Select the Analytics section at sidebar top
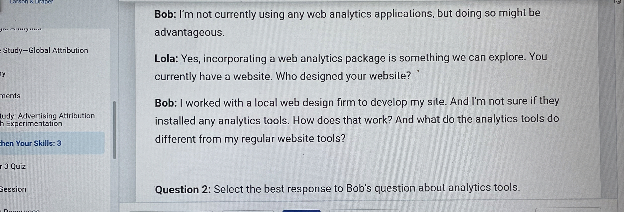This screenshot has height=212, width=624. coord(20,28)
